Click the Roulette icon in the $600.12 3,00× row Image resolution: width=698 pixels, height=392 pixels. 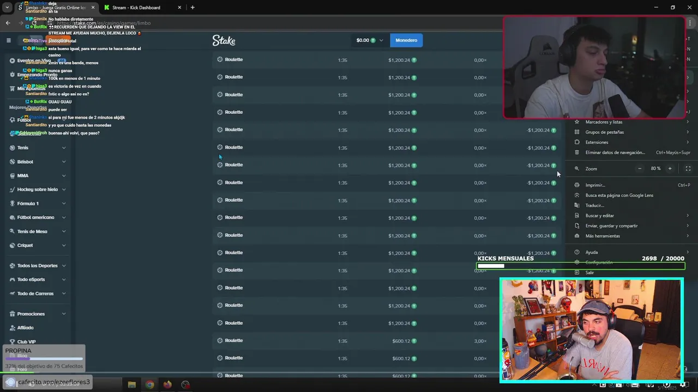[x=220, y=340]
